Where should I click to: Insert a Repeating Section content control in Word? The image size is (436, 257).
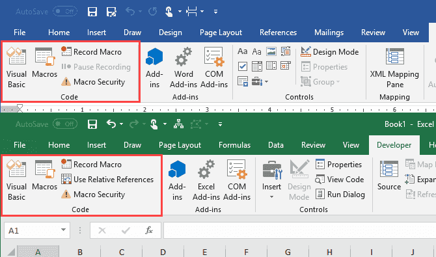coord(243,81)
